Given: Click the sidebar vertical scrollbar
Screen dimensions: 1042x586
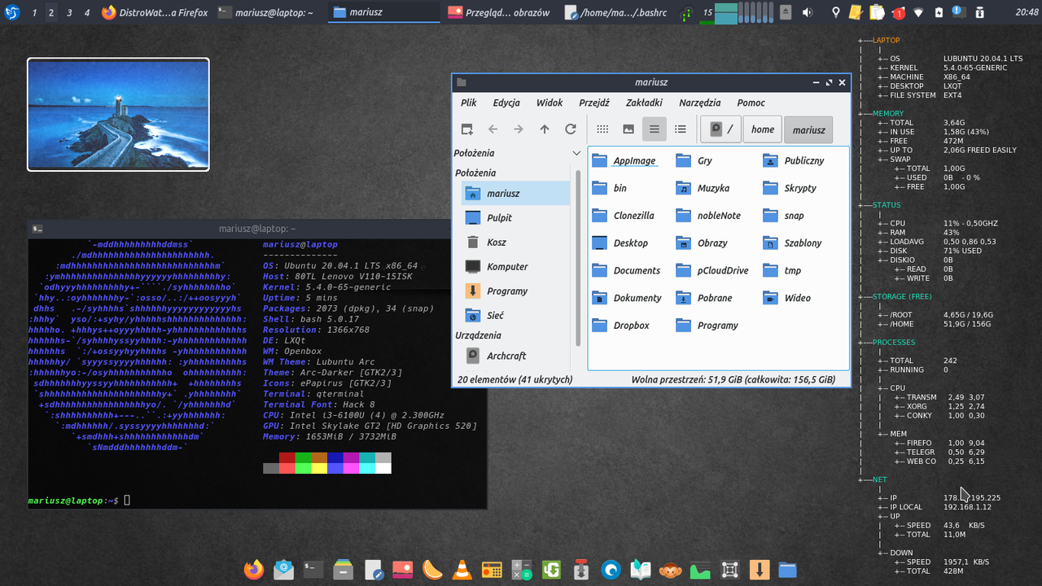Looking at the screenshot, I should click(x=579, y=259).
